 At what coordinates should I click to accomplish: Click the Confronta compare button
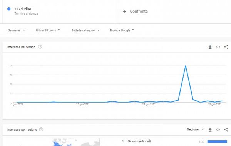click(x=135, y=11)
